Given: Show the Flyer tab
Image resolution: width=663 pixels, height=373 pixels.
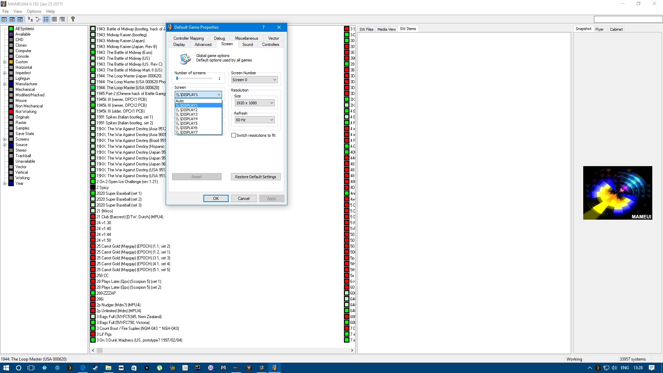Looking at the screenshot, I should click(599, 29).
